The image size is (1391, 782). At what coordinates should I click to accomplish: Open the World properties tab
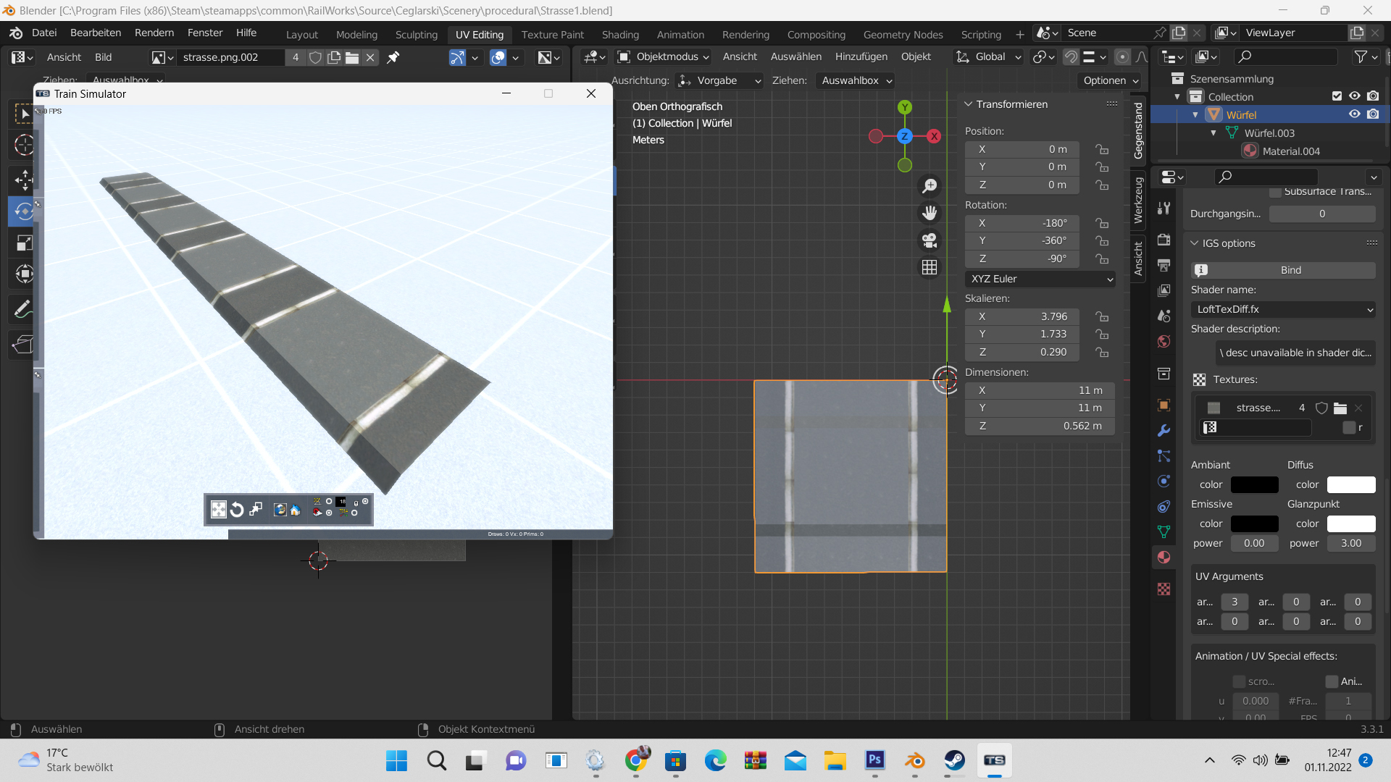pos(1164,341)
